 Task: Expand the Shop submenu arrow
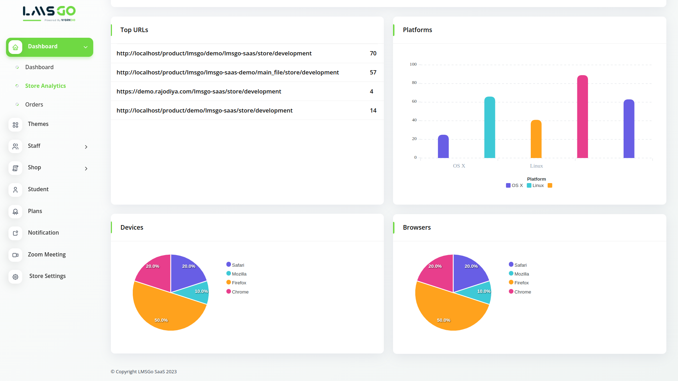tap(86, 169)
